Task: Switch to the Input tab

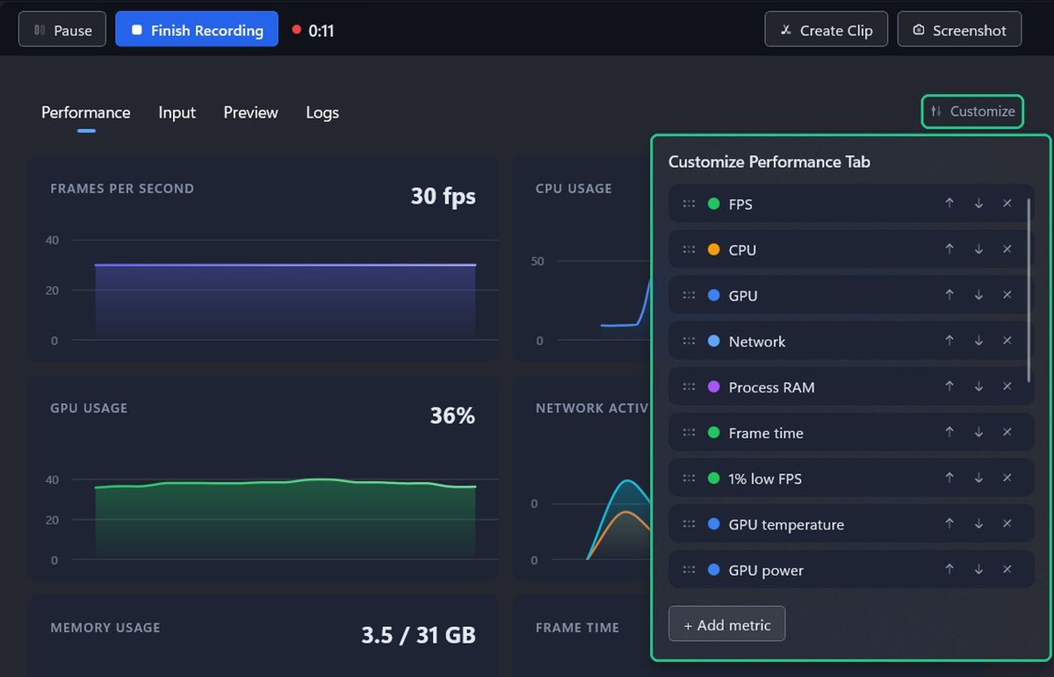Action: (x=177, y=112)
